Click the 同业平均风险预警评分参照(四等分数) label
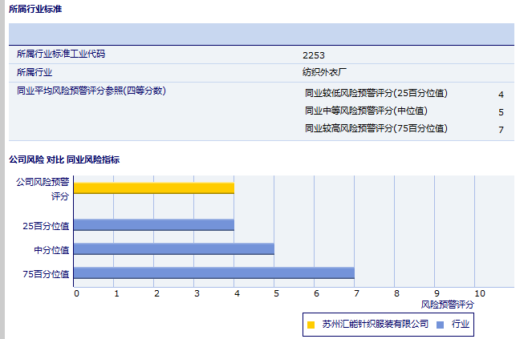The height and width of the screenshot is (339, 528). 91,91
